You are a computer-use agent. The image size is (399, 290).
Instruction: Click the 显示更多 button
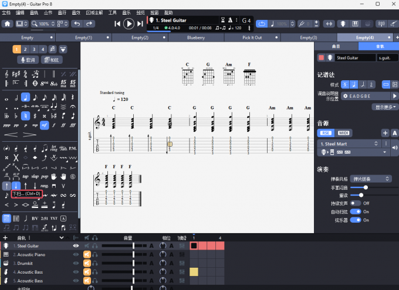[386, 107]
